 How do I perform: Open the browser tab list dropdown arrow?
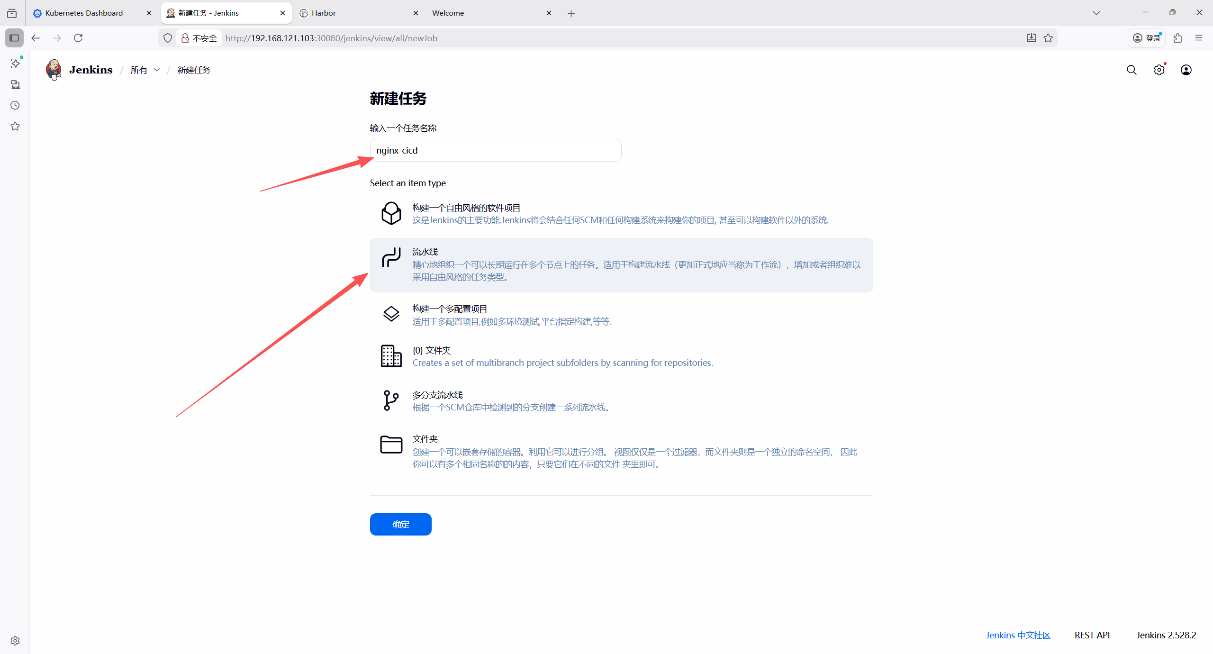pyautogui.click(x=1096, y=13)
